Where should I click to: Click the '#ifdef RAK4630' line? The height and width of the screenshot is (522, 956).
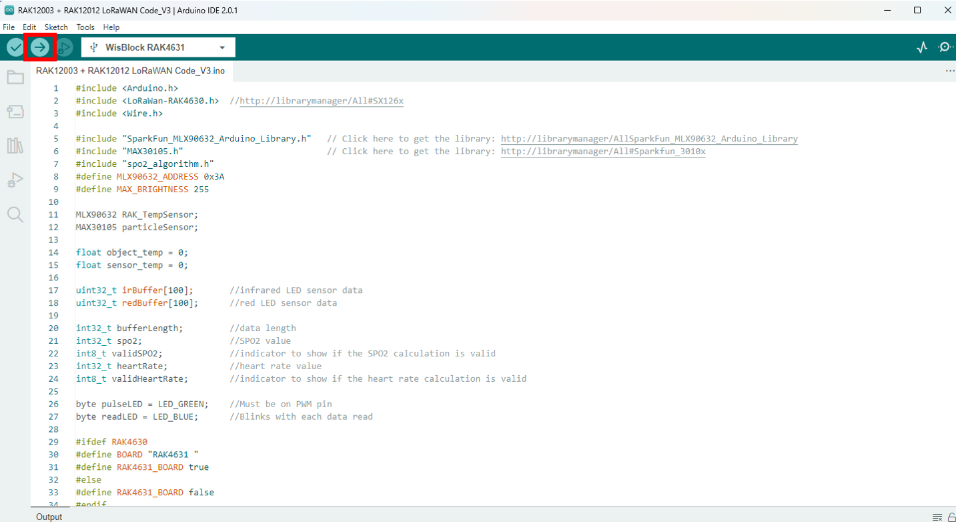tap(111, 442)
